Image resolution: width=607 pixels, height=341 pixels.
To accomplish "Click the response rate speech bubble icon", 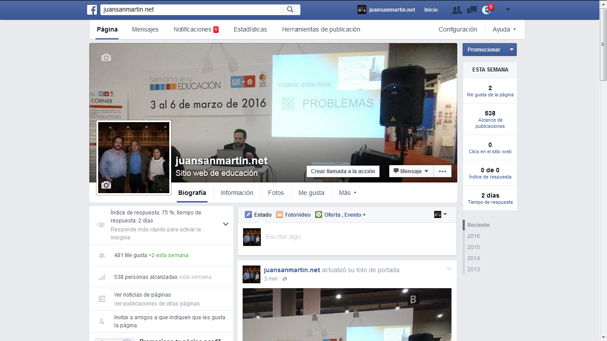I will click(x=100, y=225).
